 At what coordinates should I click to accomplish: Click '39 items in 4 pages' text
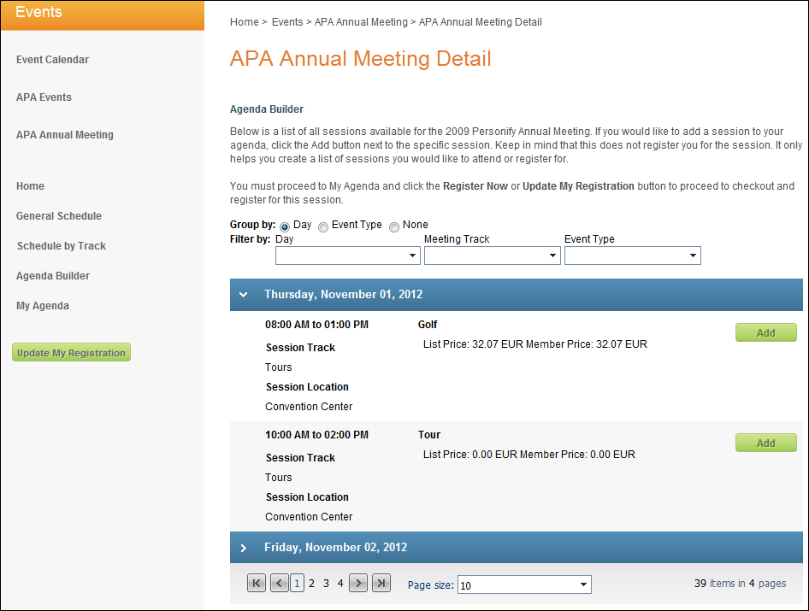point(740,584)
